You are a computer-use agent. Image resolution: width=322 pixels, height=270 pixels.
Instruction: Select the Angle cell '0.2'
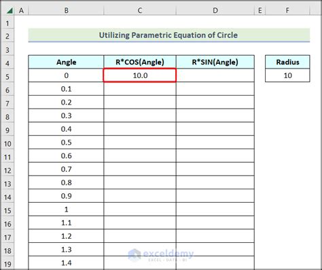(x=66, y=102)
